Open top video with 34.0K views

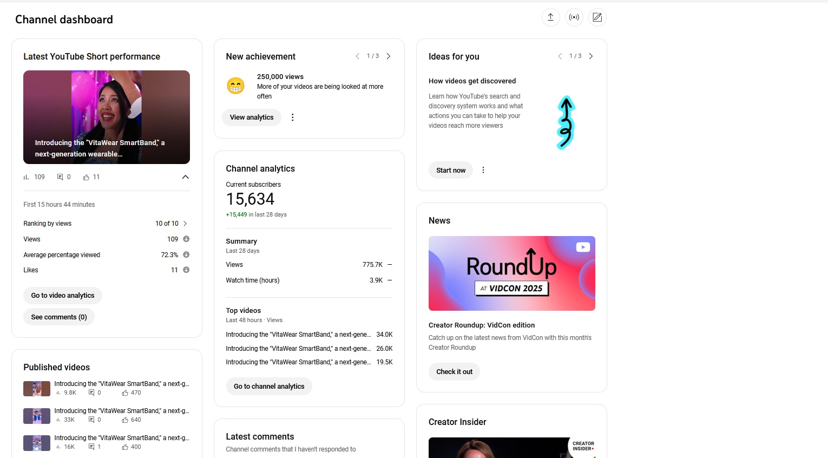pyautogui.click(x=309, y=335)
